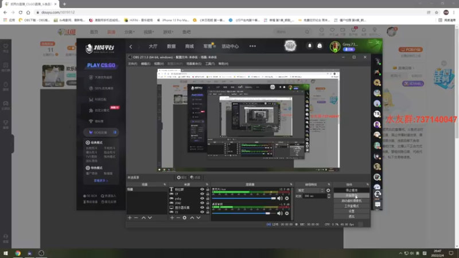459x258 pixels.
Task: Open OBS from the taskbar
Action: (41, 253)
